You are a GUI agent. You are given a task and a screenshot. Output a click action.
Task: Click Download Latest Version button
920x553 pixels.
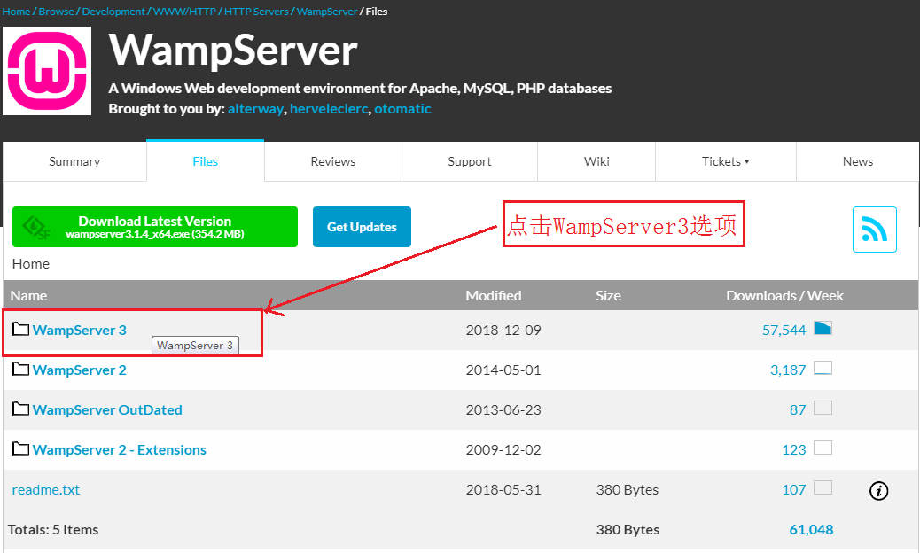155,227
